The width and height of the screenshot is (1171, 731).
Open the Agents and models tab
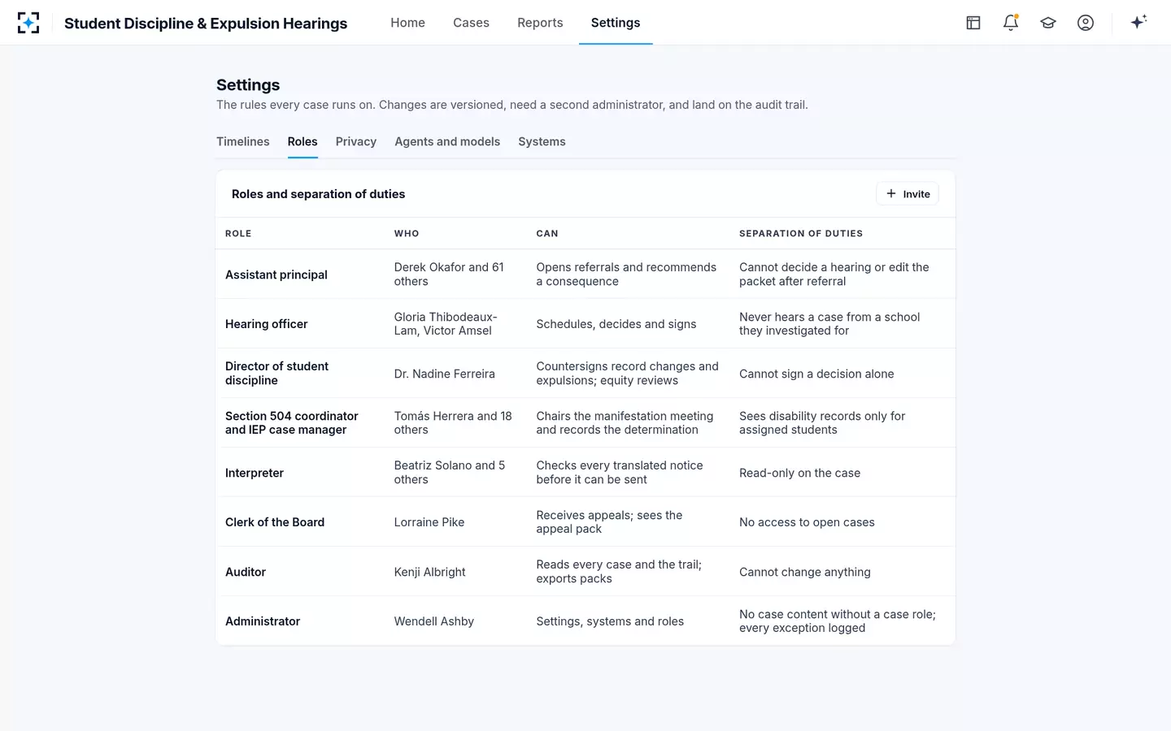[447, 141]
